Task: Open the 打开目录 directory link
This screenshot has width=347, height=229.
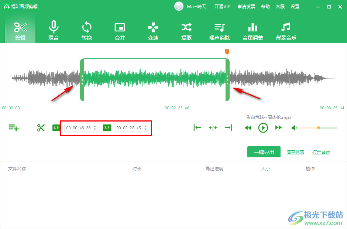Action: 321,152
